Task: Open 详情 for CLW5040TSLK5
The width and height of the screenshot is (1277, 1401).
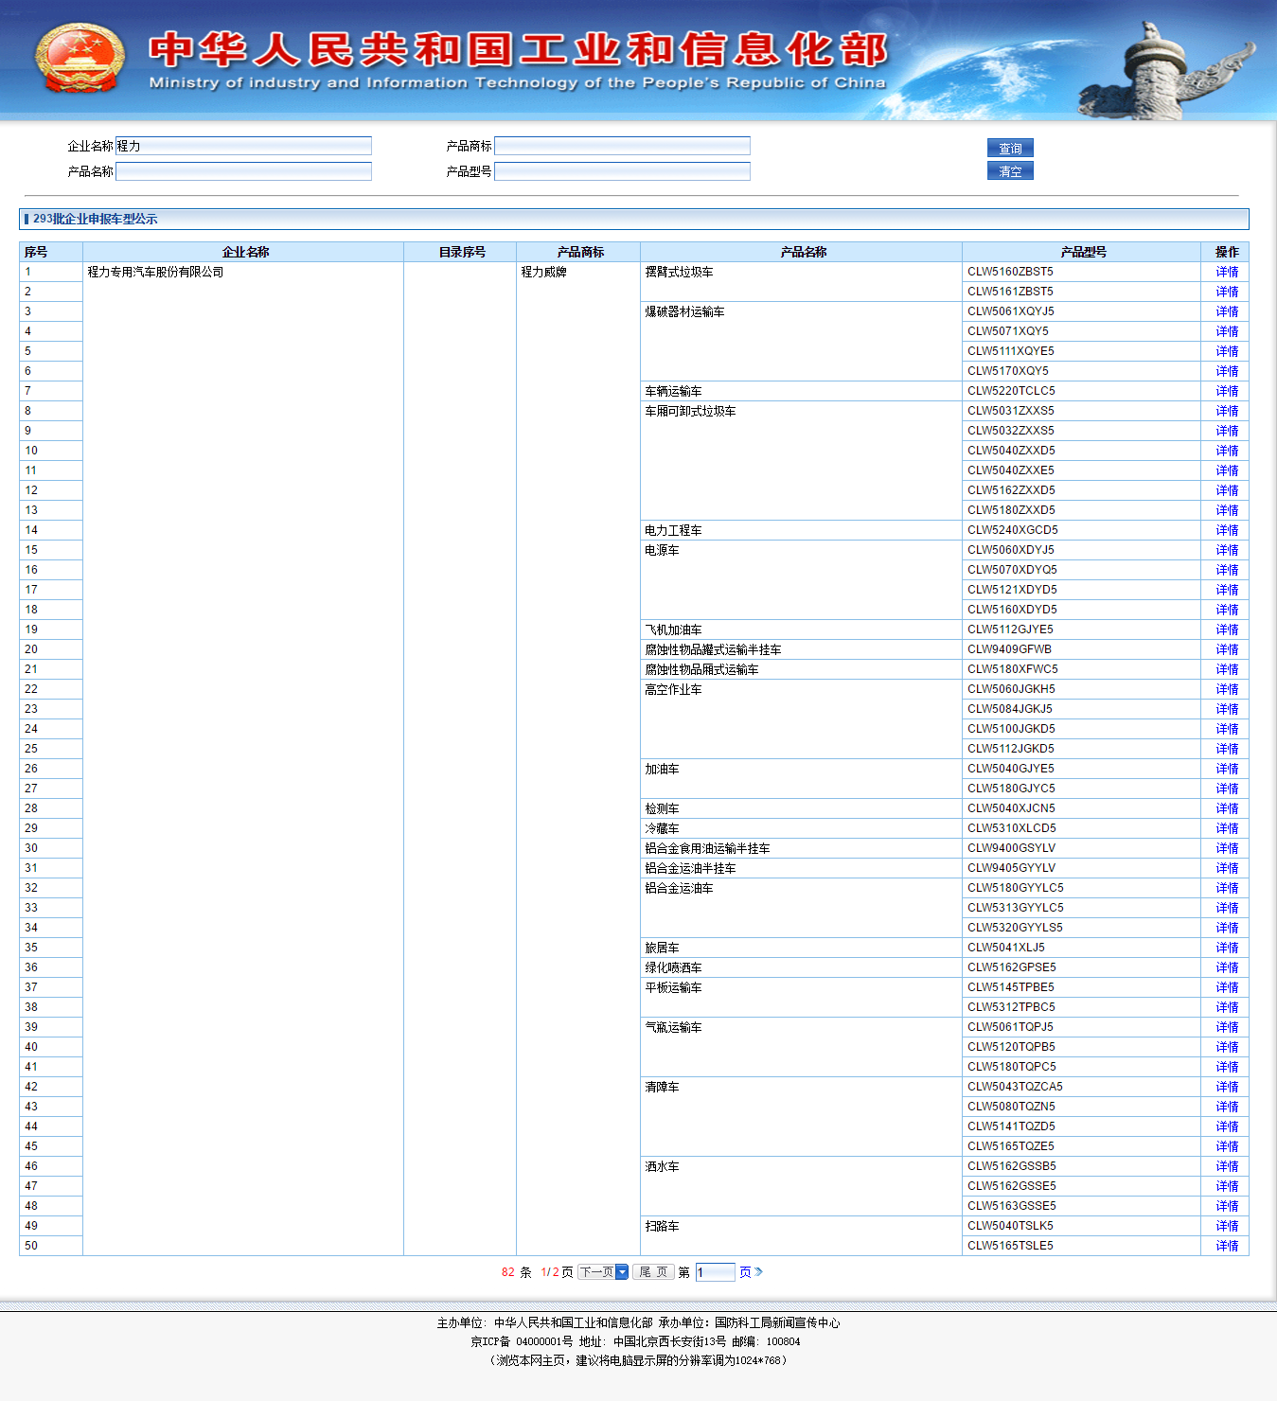Action: tap(1227, 1226)
